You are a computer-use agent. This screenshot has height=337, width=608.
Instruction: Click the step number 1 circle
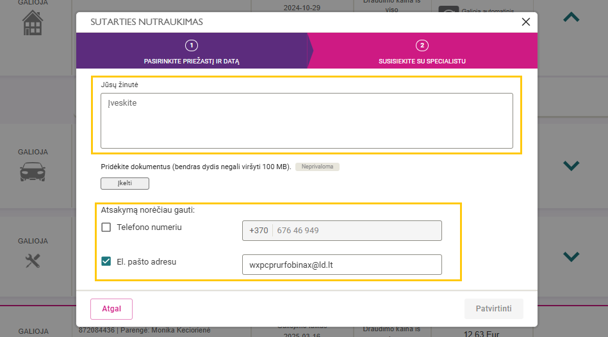(192, 45)
